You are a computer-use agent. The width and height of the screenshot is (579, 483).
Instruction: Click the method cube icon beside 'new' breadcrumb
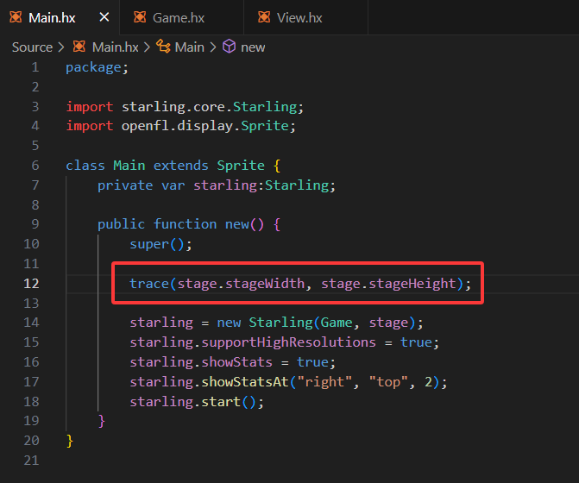pos(230,47)
